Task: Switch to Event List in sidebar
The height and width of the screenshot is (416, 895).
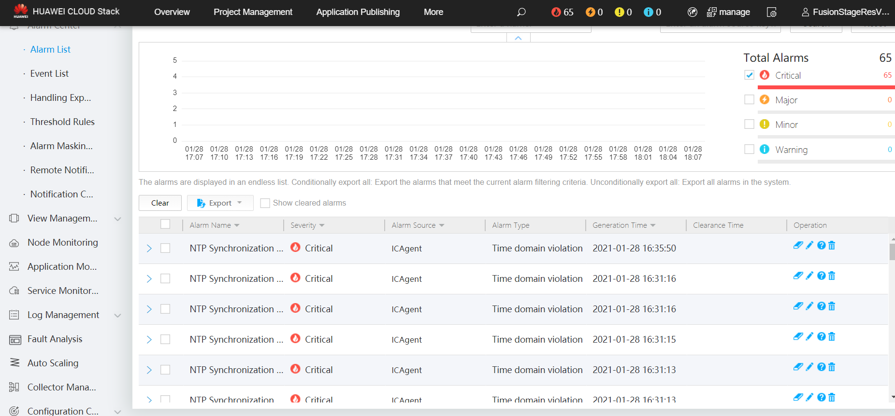Action: (x=49, y=73)
